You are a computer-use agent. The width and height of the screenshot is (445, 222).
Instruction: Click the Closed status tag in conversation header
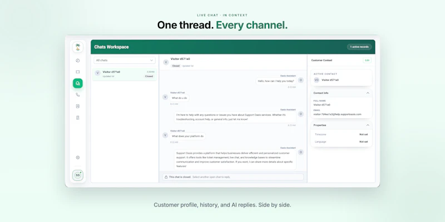[176, 66]
